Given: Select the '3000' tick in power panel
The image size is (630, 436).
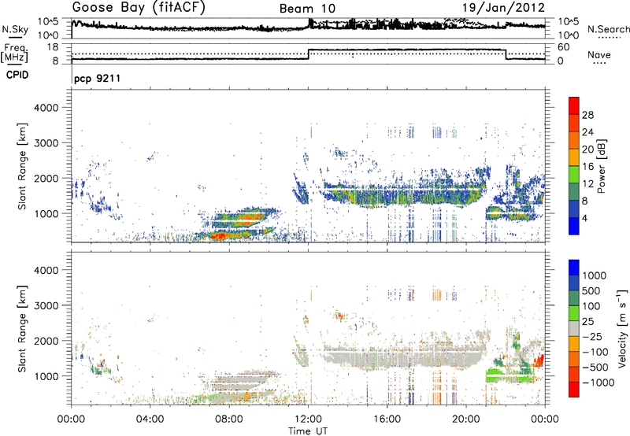Looking at the screenshot, I should pyautogui.click(x=46, y=143).
